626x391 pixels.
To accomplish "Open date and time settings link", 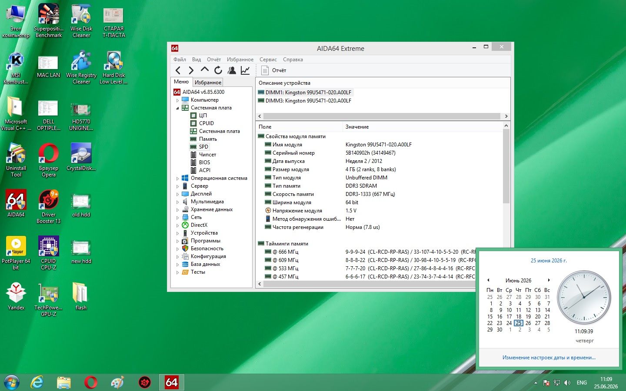I will (549, 358).
